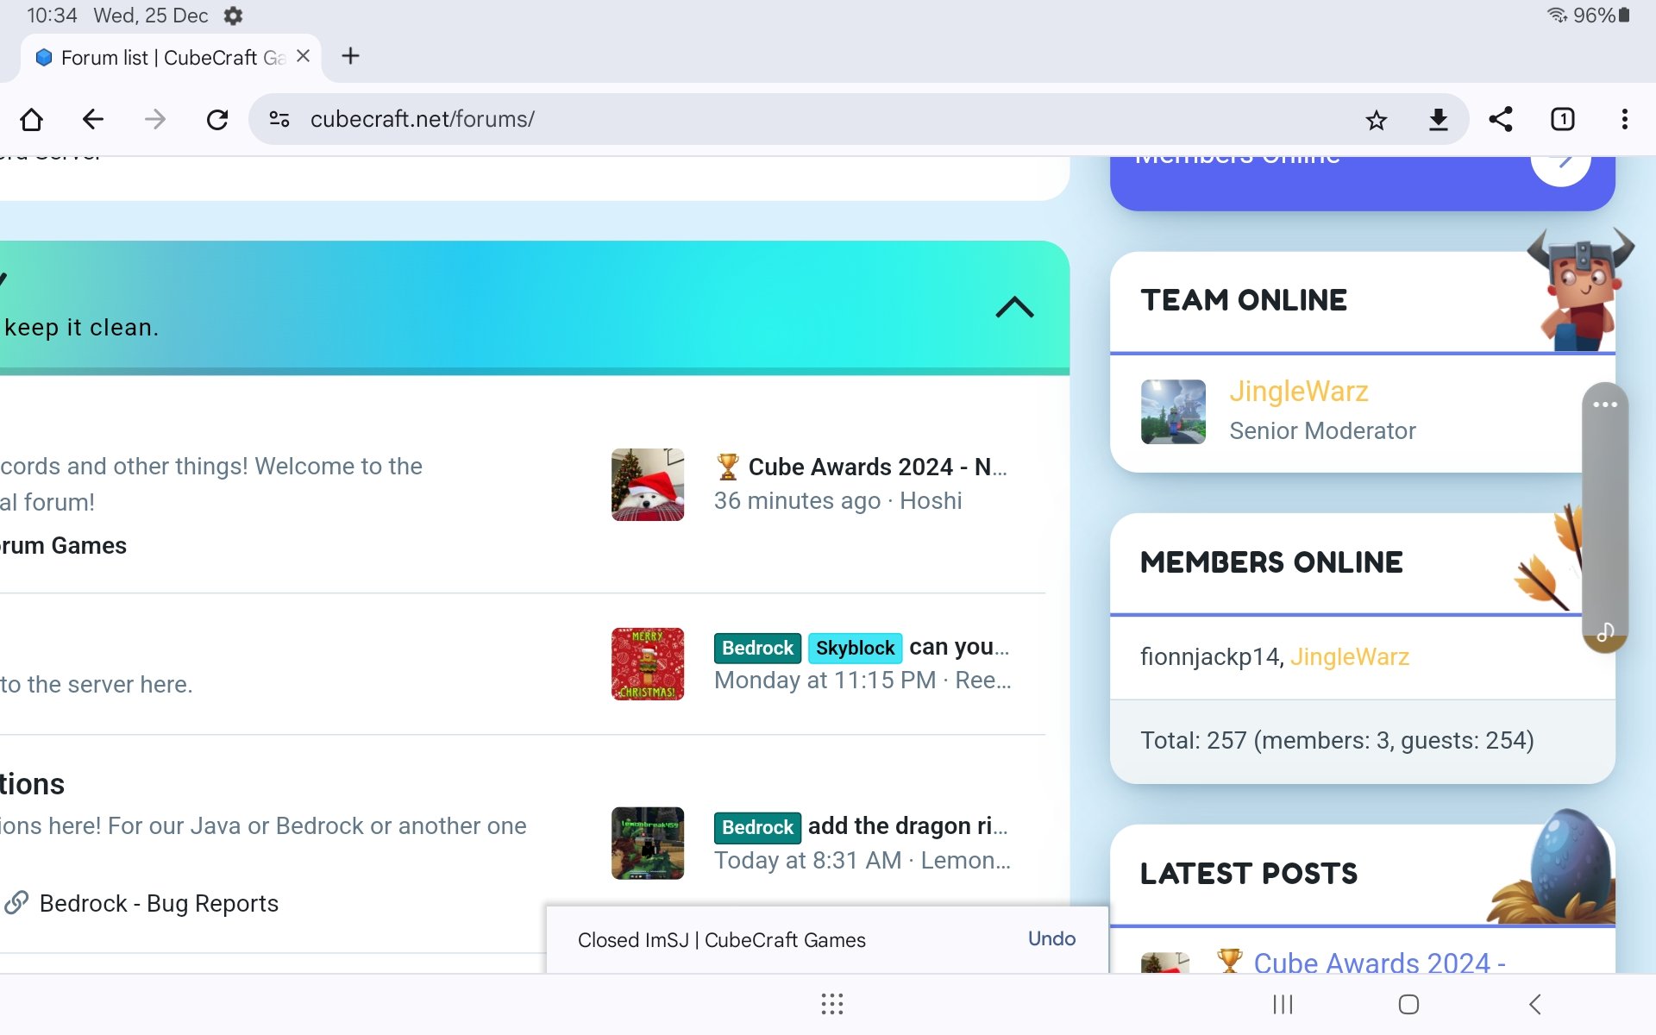Viewport: 1656px width, 1035px height.
Task: Open Cube Awards 2024 thread link
Action: (x=877, y=467)
